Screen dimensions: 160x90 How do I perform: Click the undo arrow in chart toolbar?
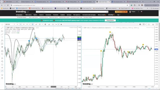(x=56, y=24)
